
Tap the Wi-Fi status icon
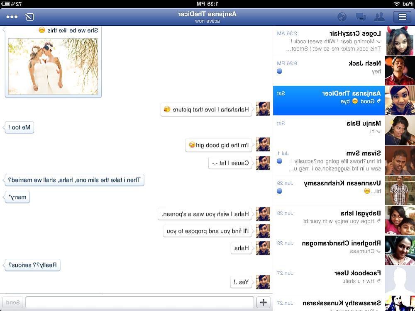396,4
